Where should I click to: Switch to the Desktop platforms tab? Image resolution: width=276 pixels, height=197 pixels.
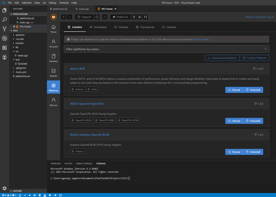[x=121, y=27]
